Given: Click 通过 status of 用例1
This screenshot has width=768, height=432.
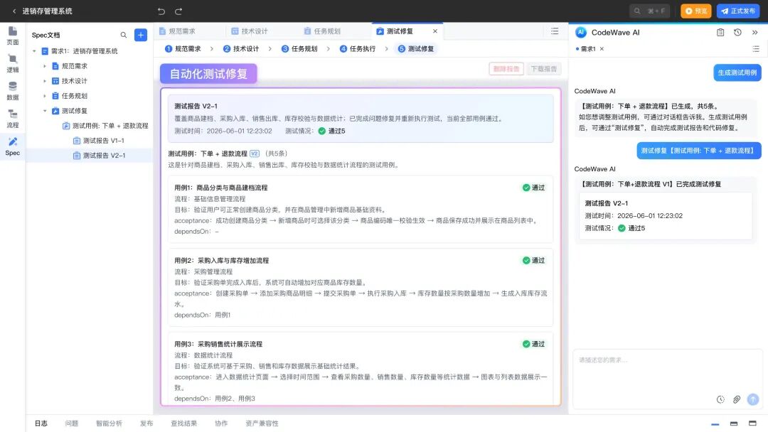Looking at the screenshot, I should [533, 188].
